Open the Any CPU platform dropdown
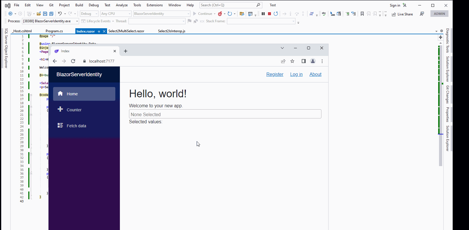 (116, 14)
